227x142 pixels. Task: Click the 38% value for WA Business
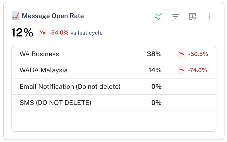154,54
